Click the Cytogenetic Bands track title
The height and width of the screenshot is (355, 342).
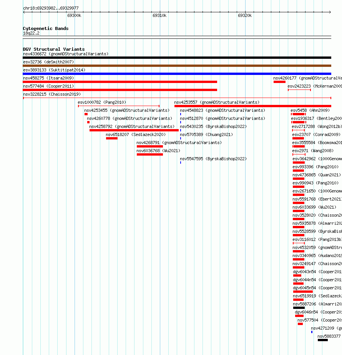click(x=45, y=28)
